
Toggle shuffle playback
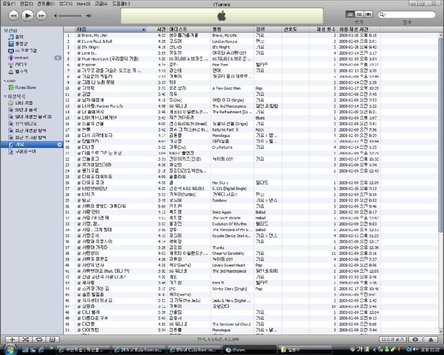pyautogui.click(x=26, y=339)
